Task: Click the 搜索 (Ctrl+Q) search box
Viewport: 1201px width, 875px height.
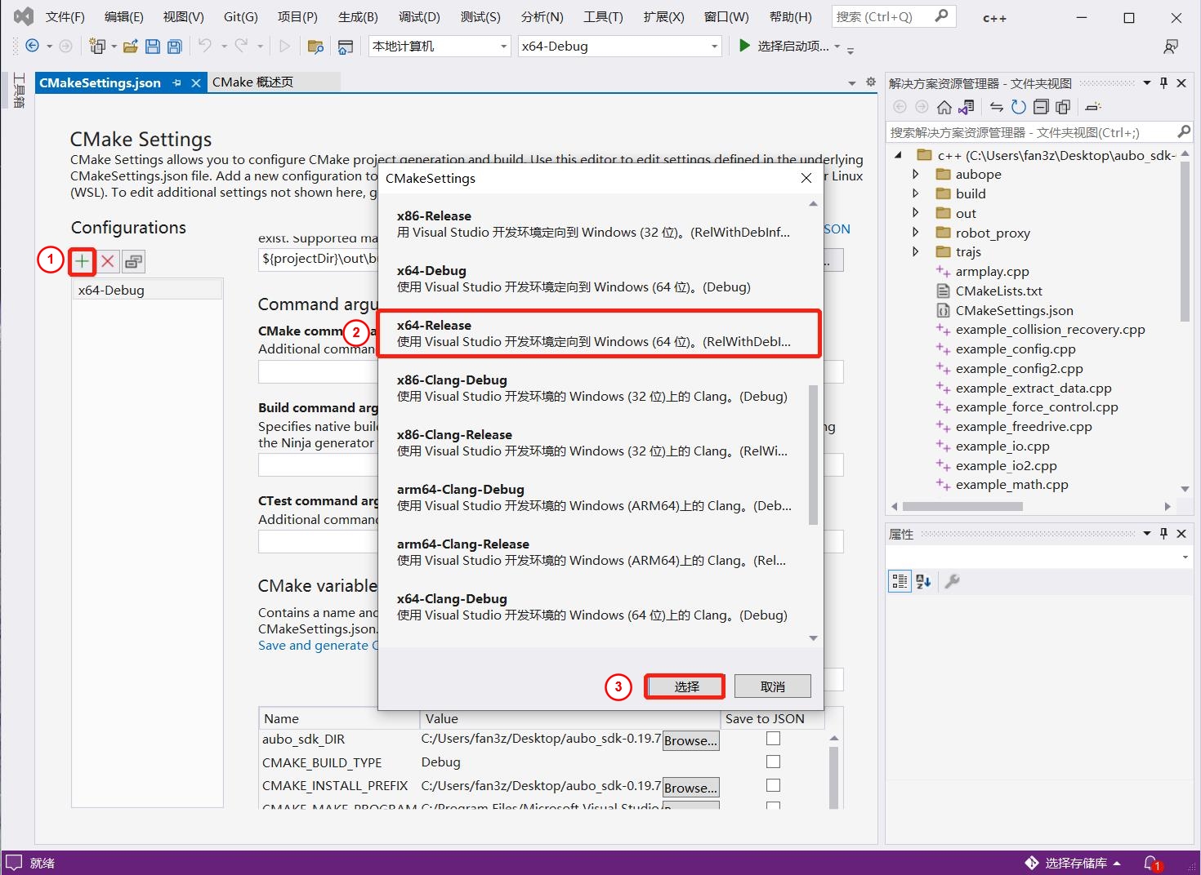Action: click(893, 16)
